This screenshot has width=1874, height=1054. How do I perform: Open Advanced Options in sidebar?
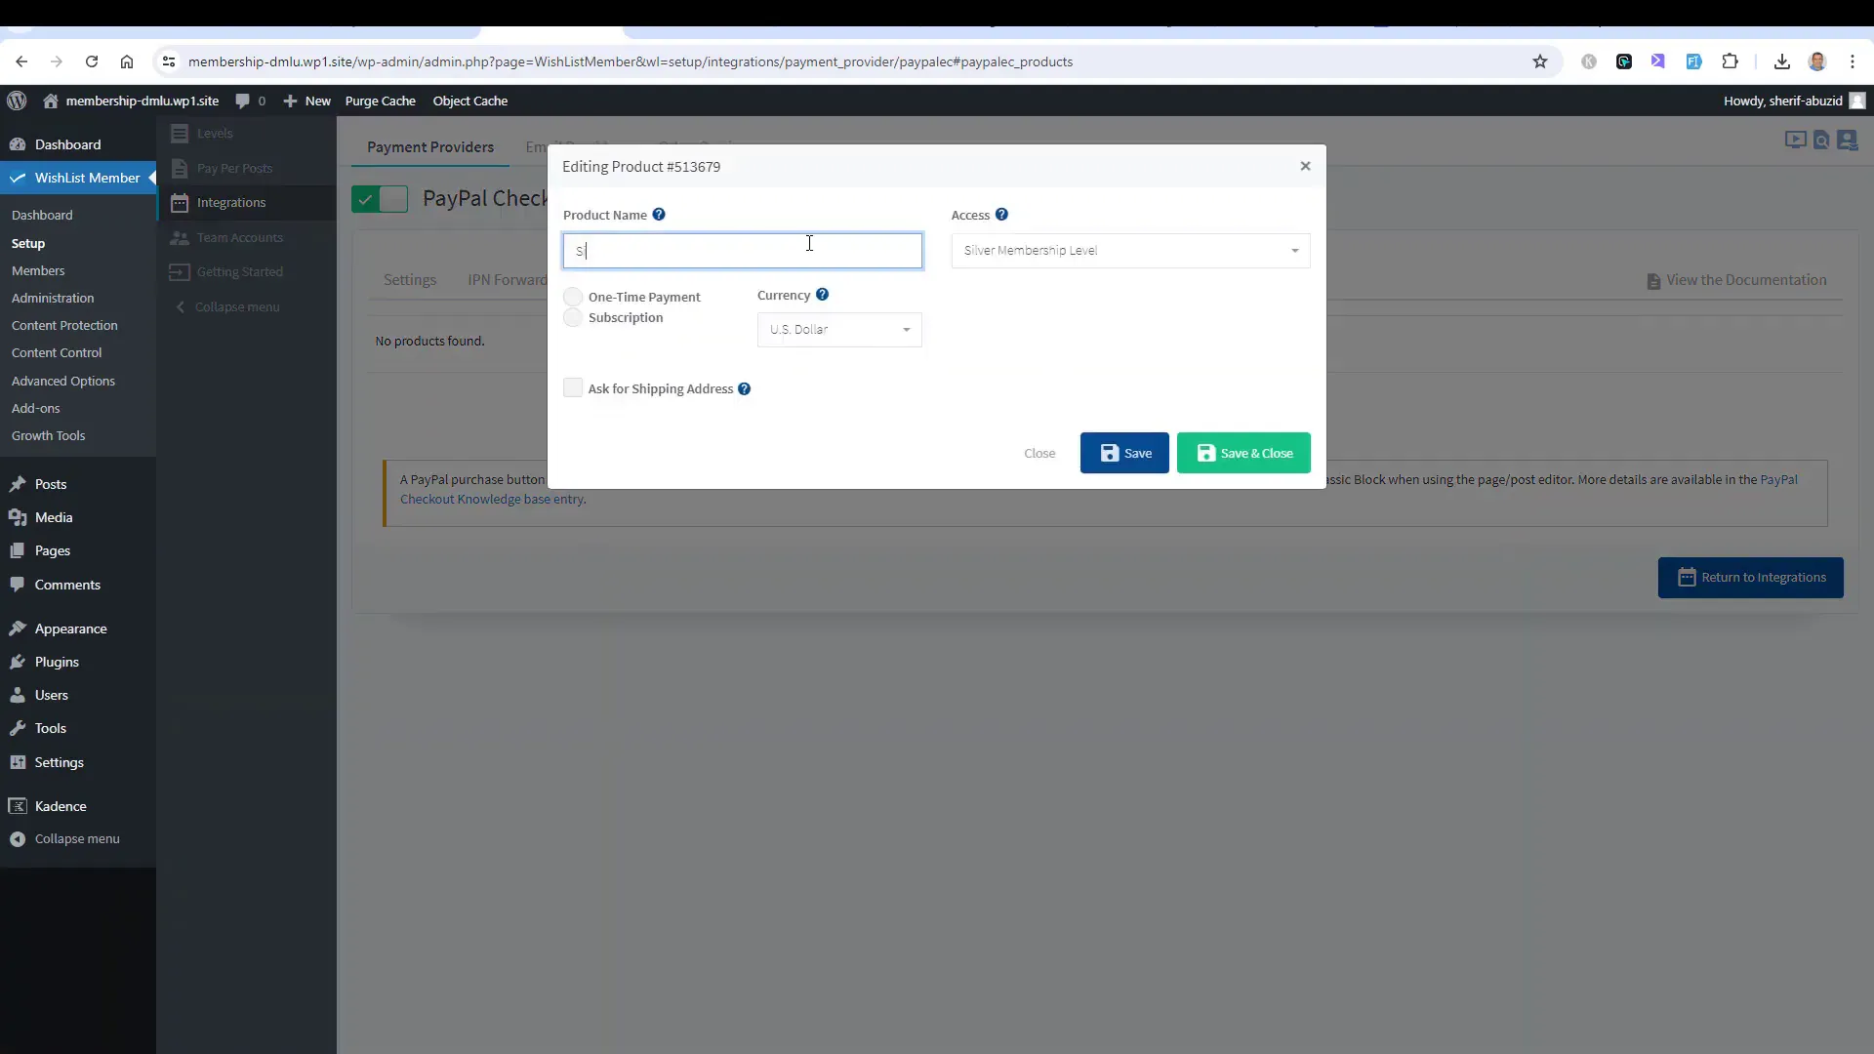tap(63, 381)
